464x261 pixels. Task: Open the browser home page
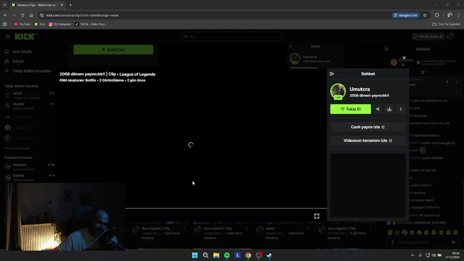coord(32,15)
